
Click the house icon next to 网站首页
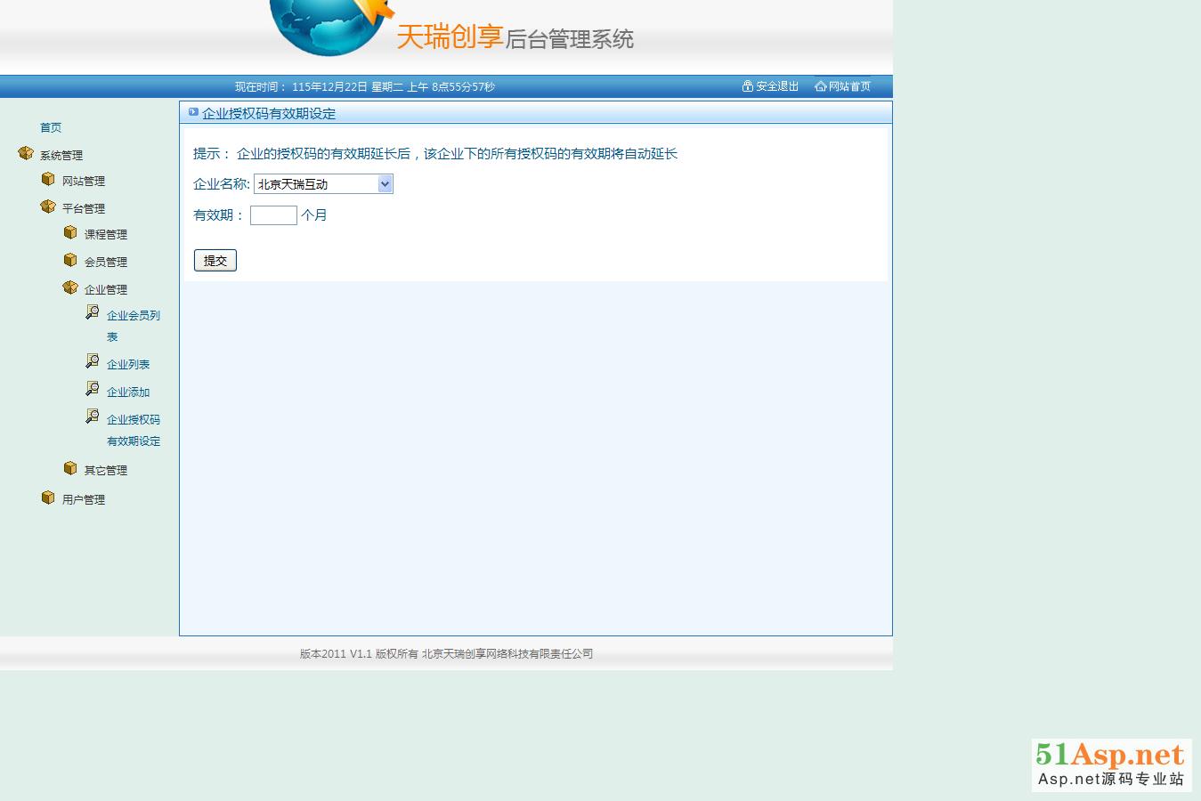[820, 86]
